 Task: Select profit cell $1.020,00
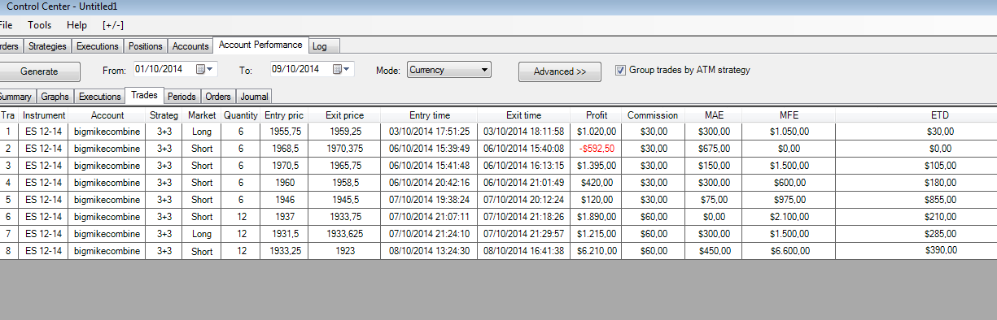click(x=597, y=131)
